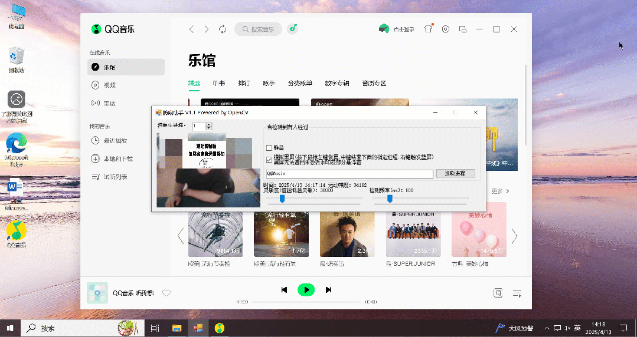Switch to the 歌手 tab

[x=269, y=83]
